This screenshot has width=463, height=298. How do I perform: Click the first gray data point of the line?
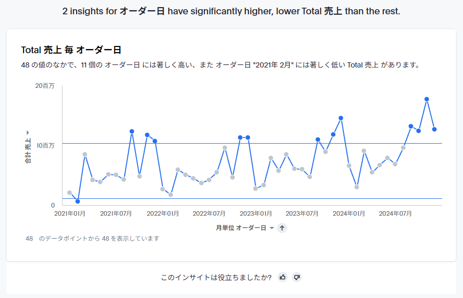click(70, 193)
